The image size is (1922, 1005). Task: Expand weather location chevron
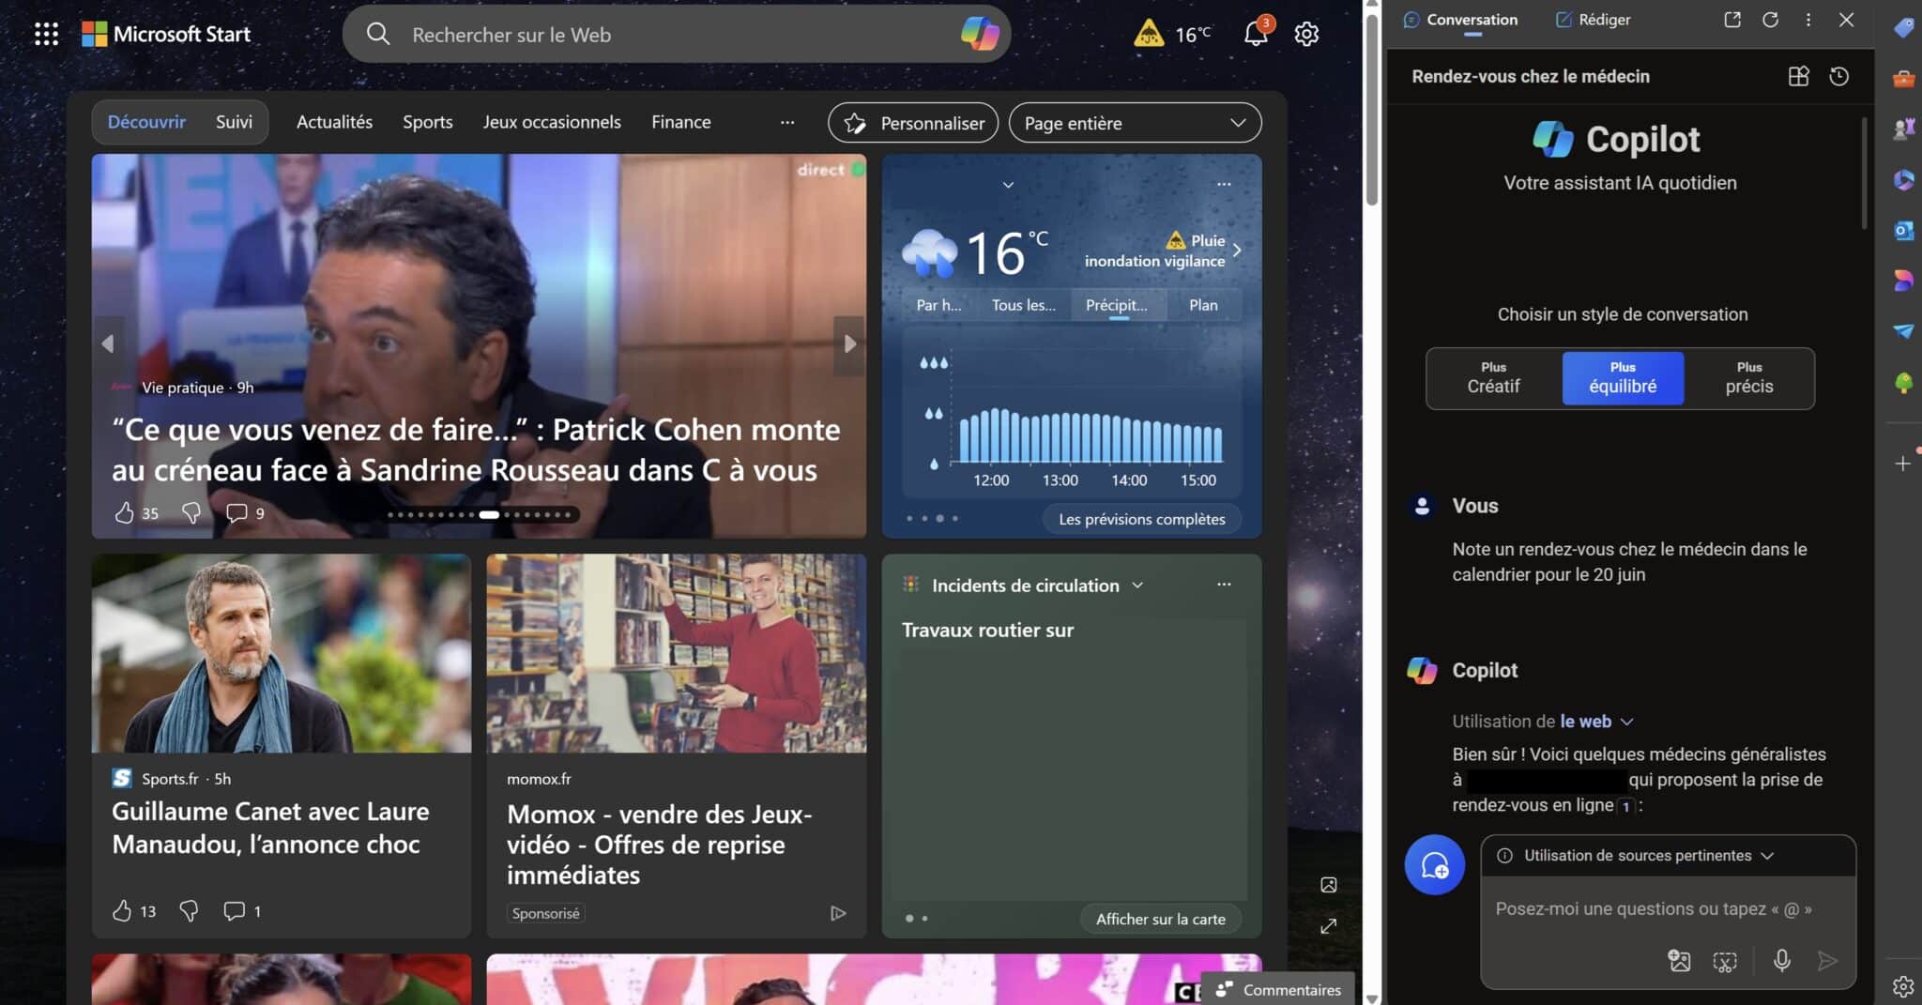[1008, 185]
